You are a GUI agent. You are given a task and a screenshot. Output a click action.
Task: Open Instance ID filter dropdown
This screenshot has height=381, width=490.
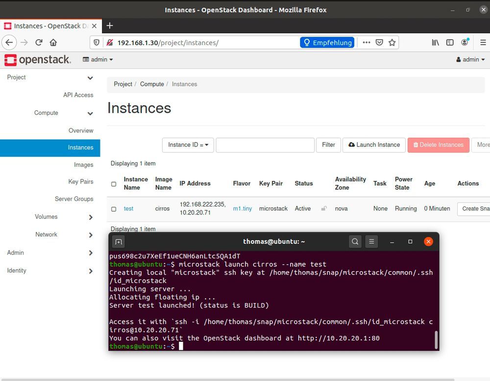pos(188,145)
